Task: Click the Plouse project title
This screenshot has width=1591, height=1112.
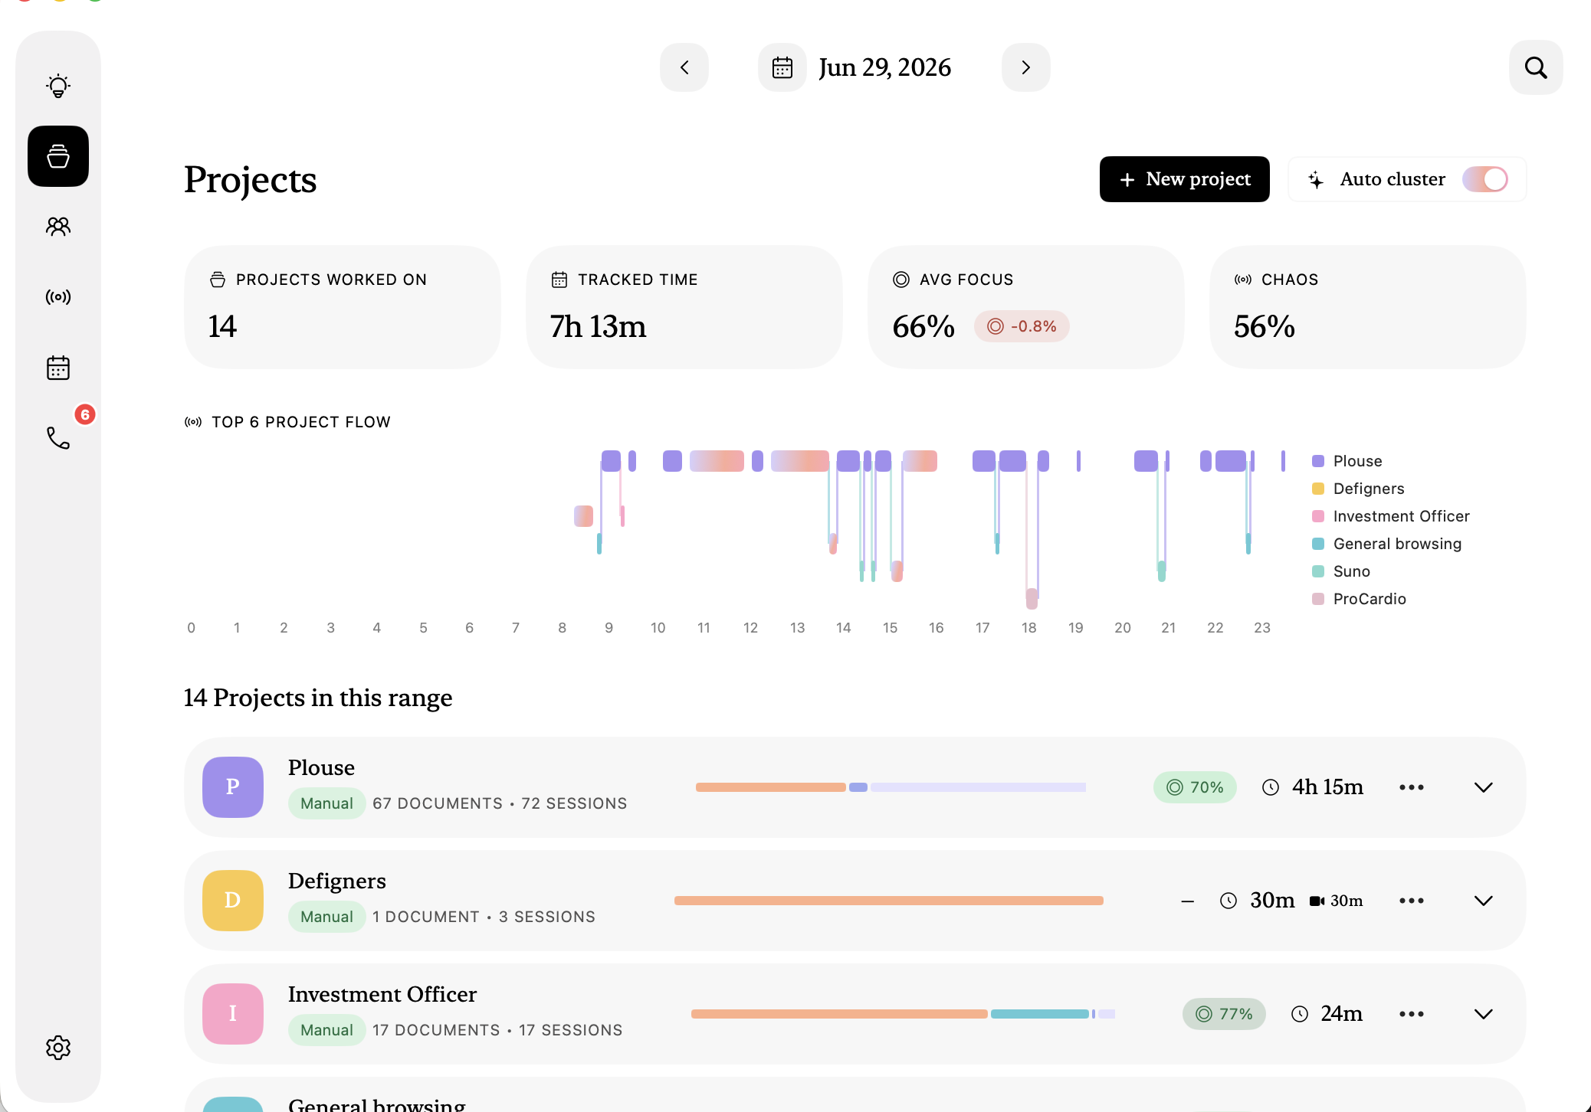Action: tap(321, 767)
